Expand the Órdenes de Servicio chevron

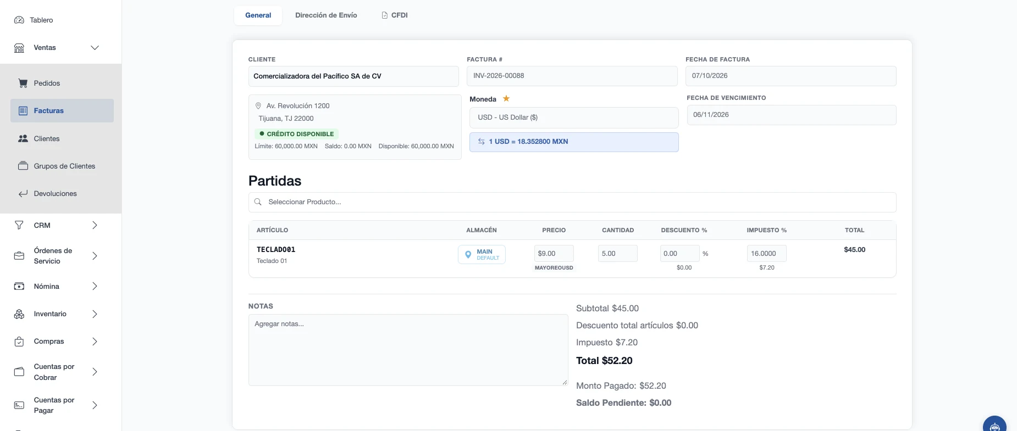tap(95, 256)
